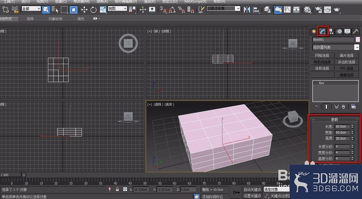
Task: Open the Render Setup teapot icon
Action: click(318, 10)
